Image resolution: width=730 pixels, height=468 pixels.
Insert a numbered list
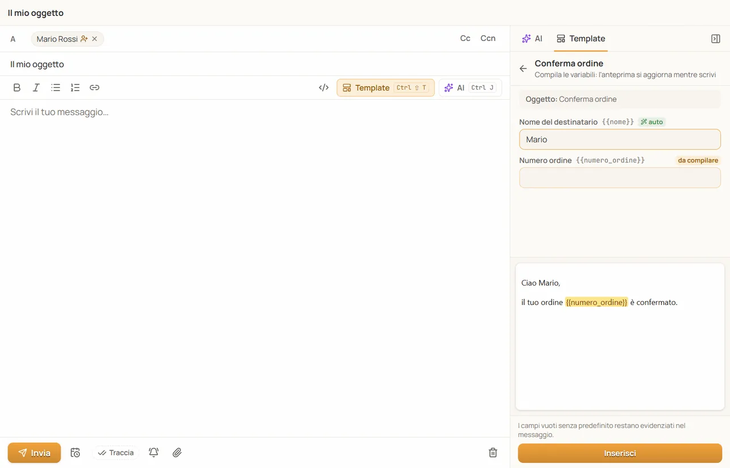tap(75, 88)
